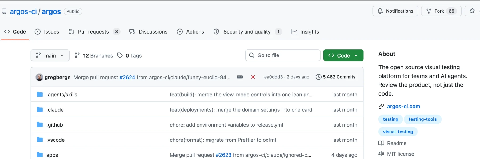Open commit 'chore: add environment variables to release.yml'
This screenshot has width=480, height=159.
(226, 125)
